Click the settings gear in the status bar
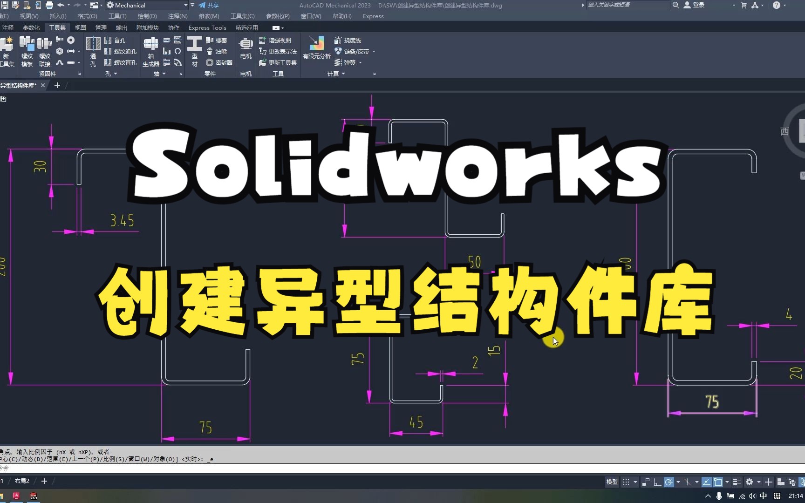Viewport: 805px width, 503px height. (x=749, y=482)
